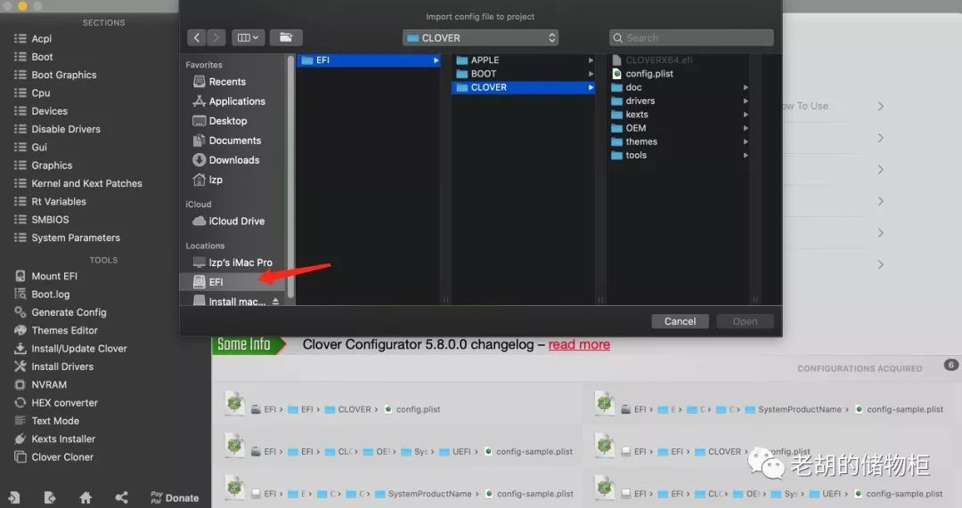Click the PayPal Donate button

click(x=175, y=497)
